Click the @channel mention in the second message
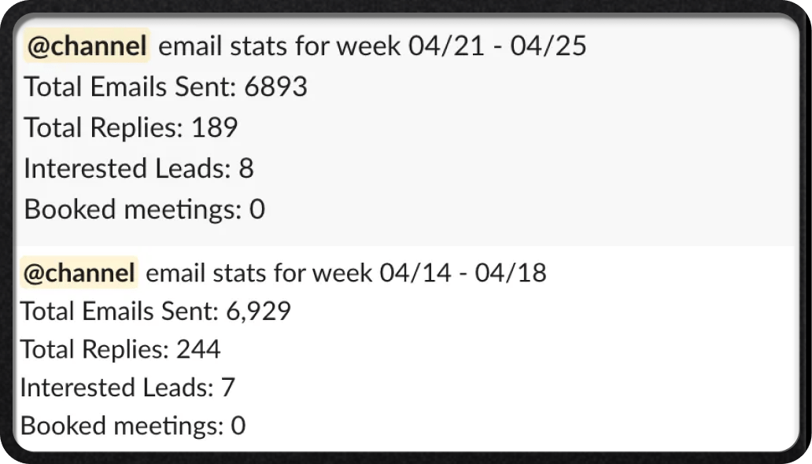Image resolution: width=812 pixels, height=464 pixels. (x=79, y=272)
